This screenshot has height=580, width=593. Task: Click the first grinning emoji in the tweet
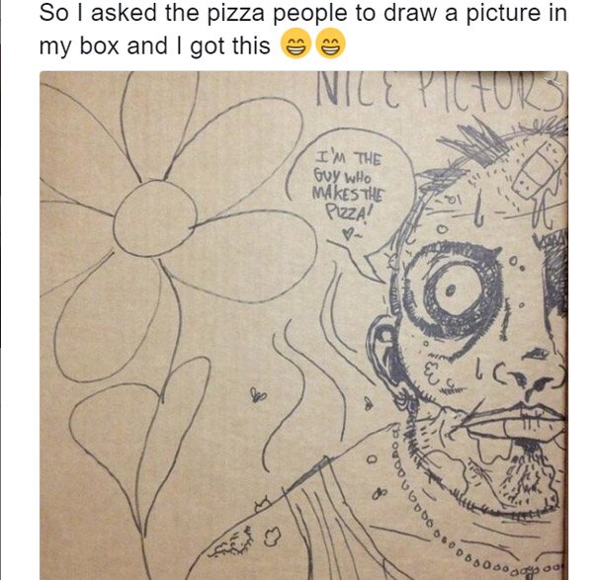pos(296,46)
